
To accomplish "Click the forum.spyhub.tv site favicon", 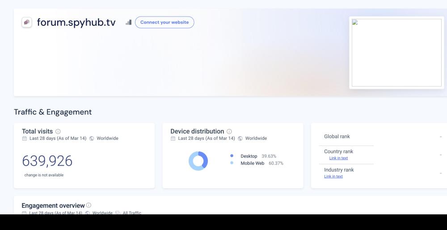I will [x=27, y=22].
